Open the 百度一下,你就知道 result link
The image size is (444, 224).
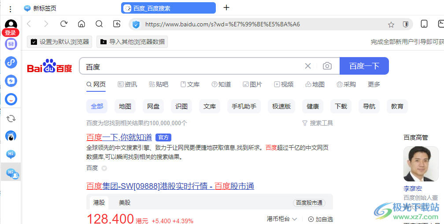[x=119, y=137]
